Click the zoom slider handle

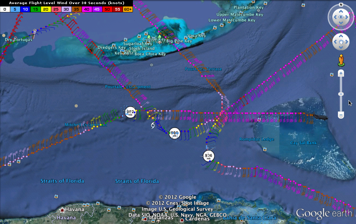341,94
